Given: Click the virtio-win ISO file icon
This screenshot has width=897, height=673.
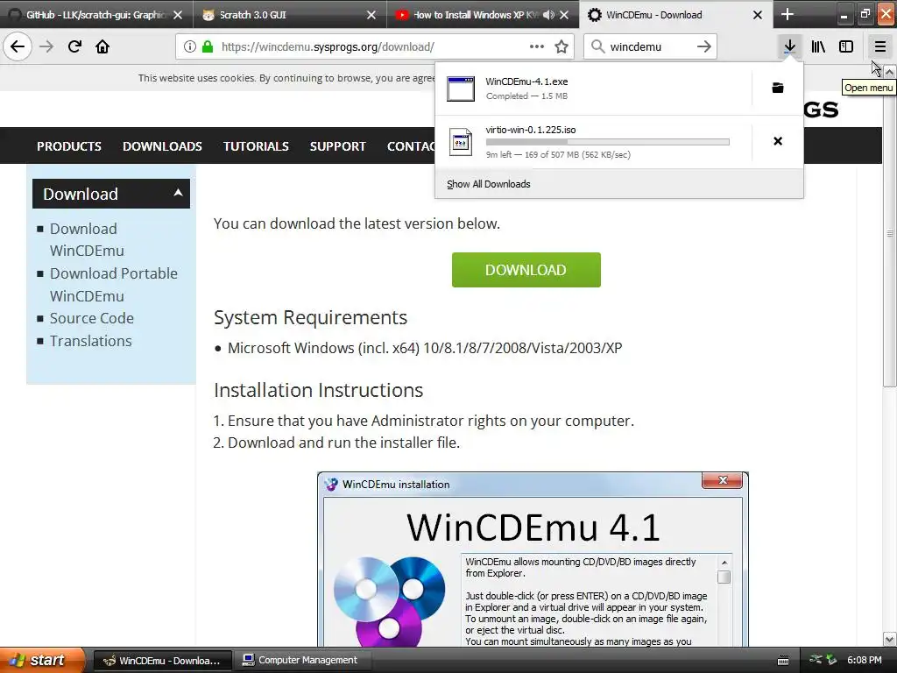Looking at the screenshot, I should 461,142.
